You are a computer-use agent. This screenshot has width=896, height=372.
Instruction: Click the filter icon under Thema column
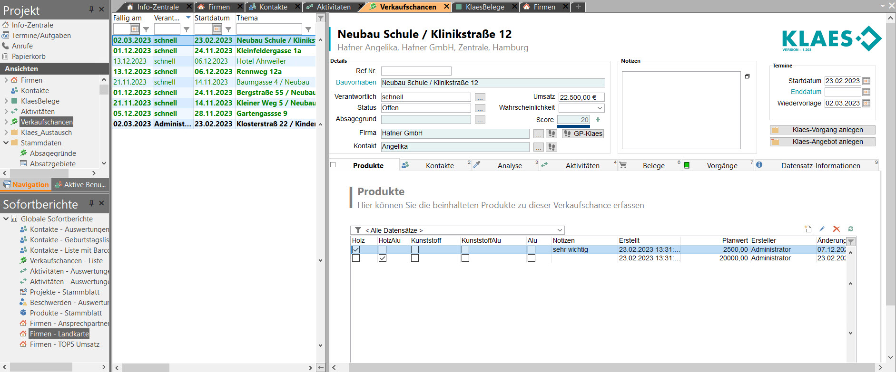click(x=308, y=29)
